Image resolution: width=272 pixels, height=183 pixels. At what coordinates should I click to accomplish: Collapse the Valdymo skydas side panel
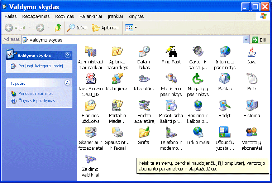(x=67, y=55)
